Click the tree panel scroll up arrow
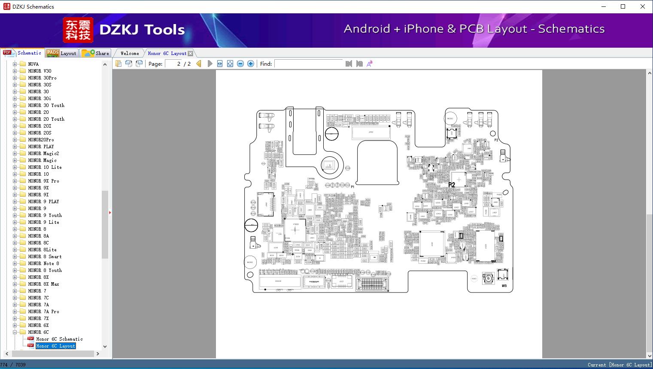The width and height of the screenshot is (653, 369). pyautogui.click(x=105, y=64)
